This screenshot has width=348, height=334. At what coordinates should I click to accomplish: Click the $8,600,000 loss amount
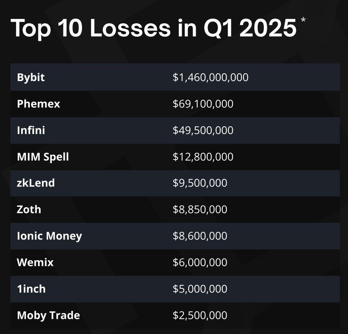coord(200,236)
